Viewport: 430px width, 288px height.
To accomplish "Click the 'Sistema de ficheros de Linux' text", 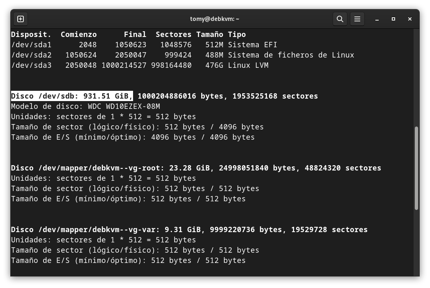I will point(291,55).
